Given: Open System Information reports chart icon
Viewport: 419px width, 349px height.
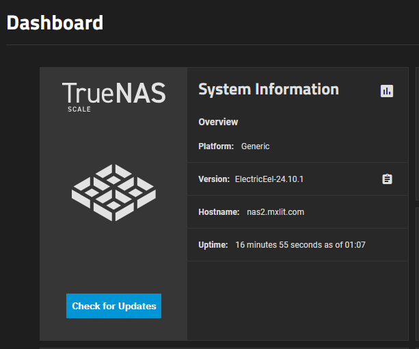Looking at the screenshot, I should [x=387, y=91].
